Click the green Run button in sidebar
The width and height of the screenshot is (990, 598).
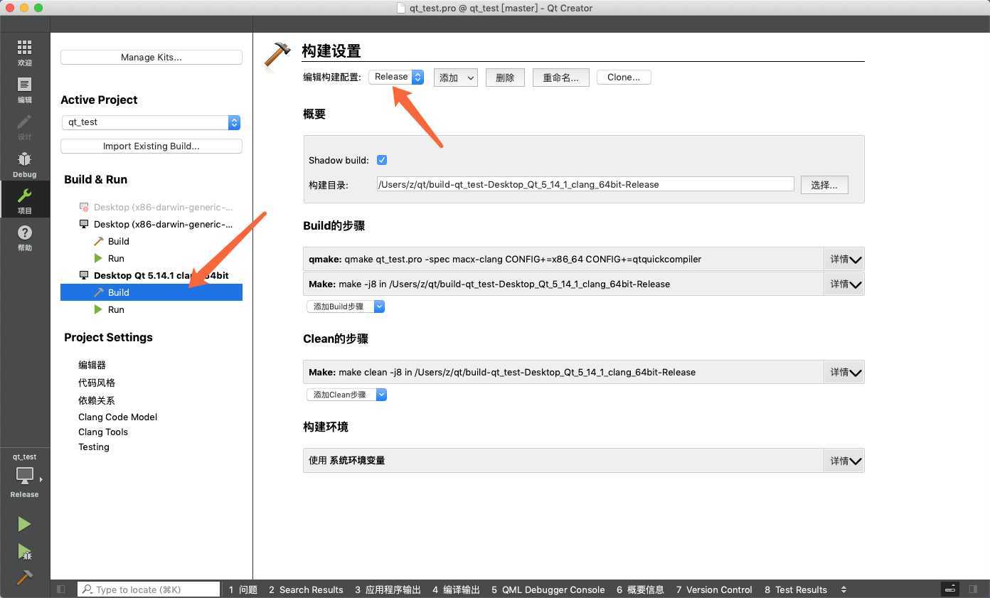24,524
